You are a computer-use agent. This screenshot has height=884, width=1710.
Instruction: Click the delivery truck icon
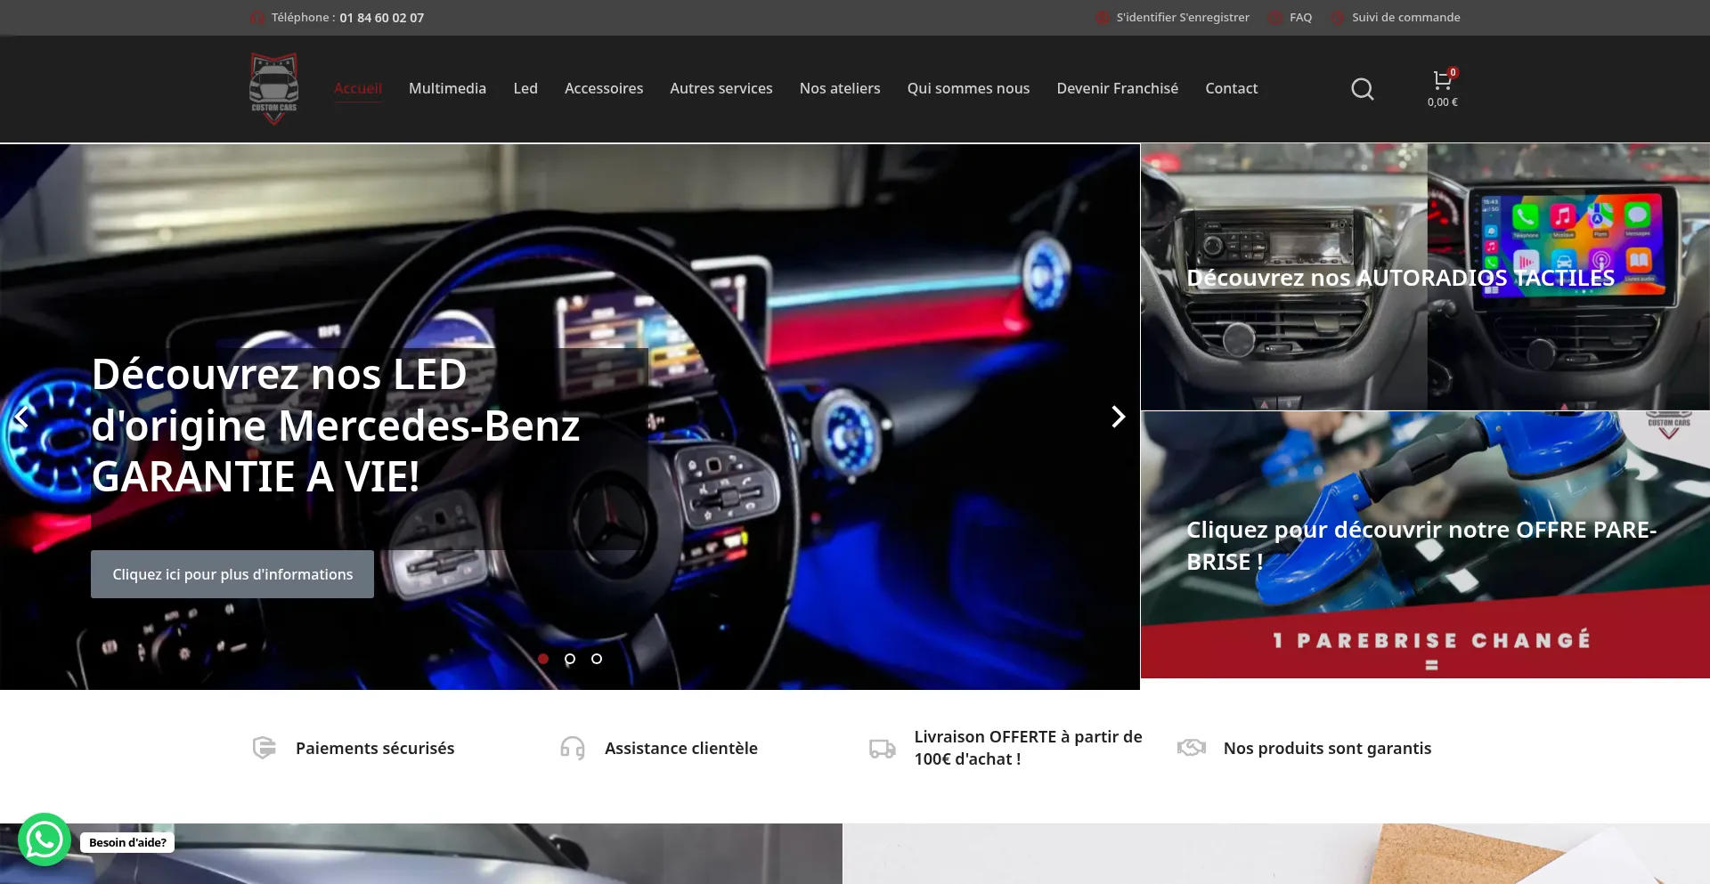(883, 749)
